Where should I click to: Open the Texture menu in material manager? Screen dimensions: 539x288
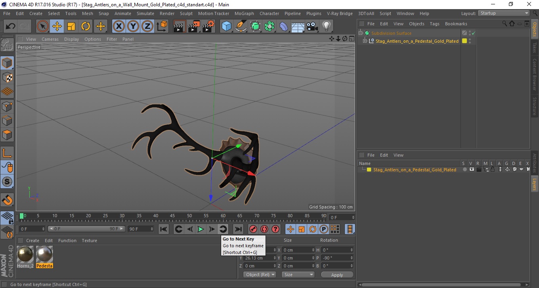point(90,241)
